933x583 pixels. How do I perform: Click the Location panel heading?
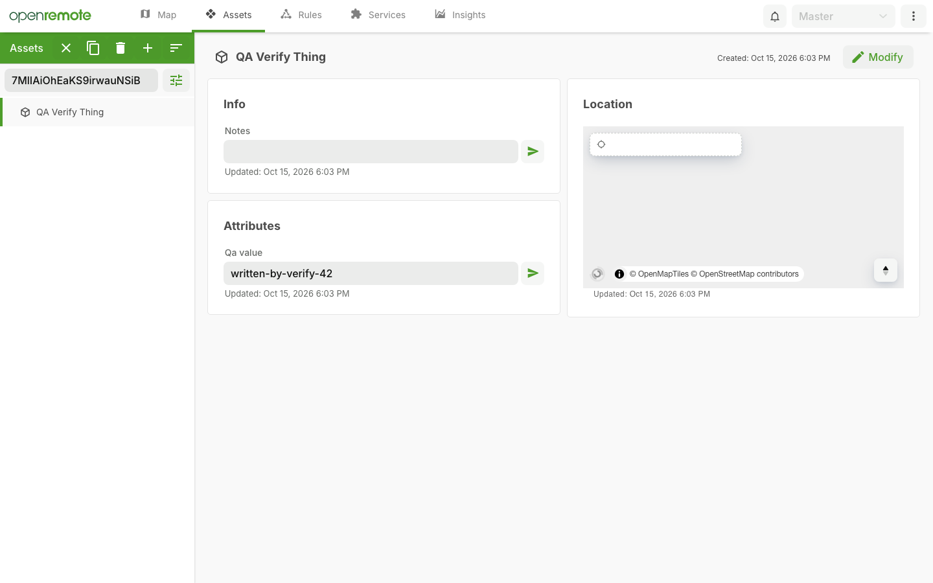pos(608,104)
